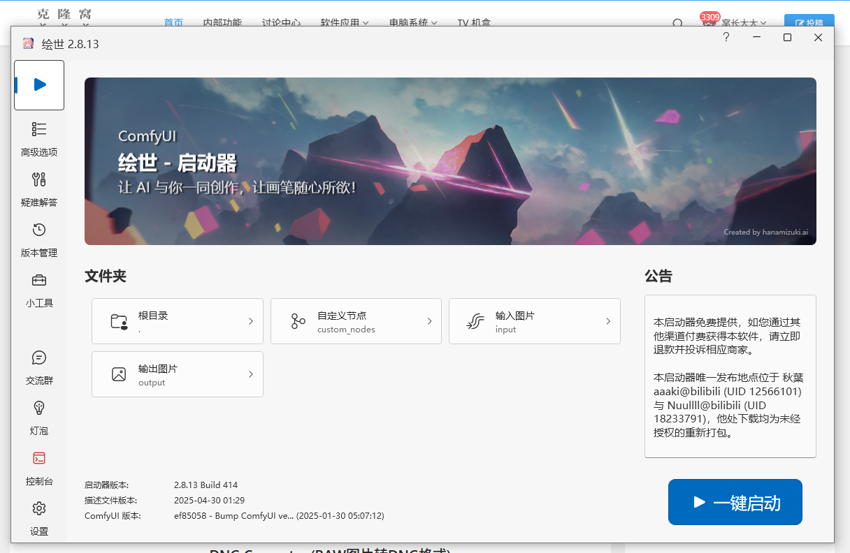Open 高级选项 in the sidebar
Image resolution: width=850 pixels, height=553 pixels.
[39, 139]
